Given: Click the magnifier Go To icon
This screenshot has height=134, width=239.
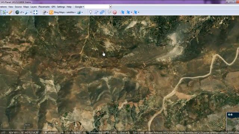Looking at the screenshot, I should click(27, 12).
